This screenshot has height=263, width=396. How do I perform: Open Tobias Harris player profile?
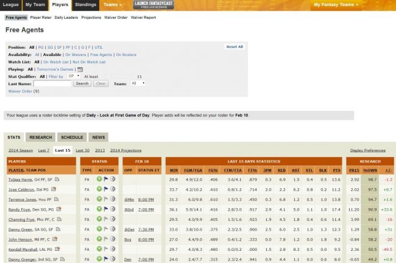coord(21,180)
